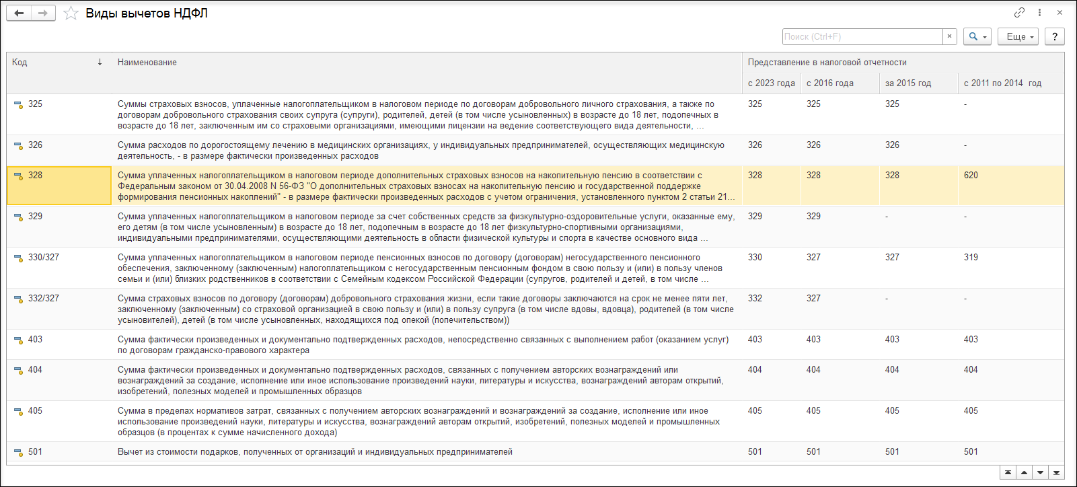Viewport: 1077px width, 487px height.
Task: Select the row icon for code 329
Action: [19, 217]
